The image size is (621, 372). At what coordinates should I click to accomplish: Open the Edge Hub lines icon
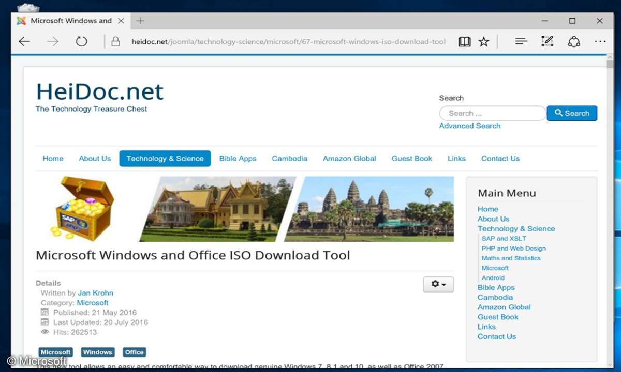521,41
